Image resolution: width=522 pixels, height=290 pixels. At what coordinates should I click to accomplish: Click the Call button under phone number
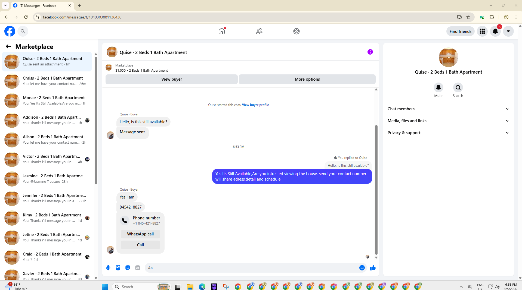(140, 245)
